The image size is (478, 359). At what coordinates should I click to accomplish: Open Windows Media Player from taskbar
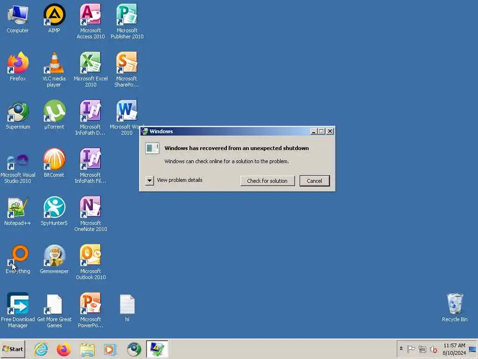coord(110,350)
